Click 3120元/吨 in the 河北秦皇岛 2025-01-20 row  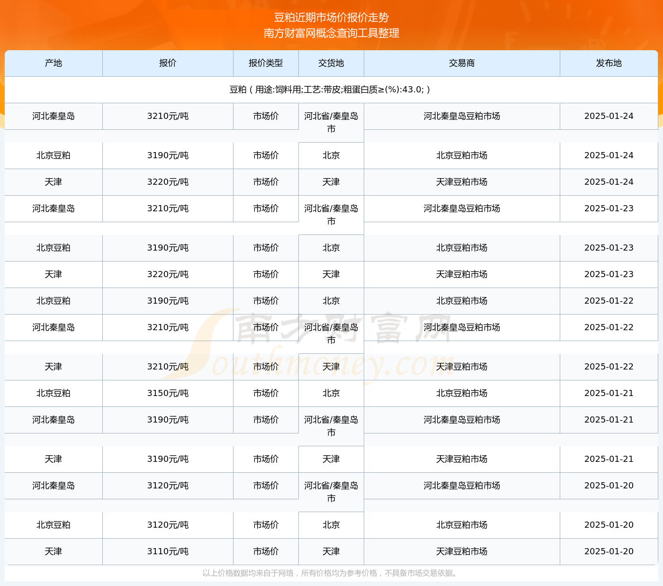point(168,486)
